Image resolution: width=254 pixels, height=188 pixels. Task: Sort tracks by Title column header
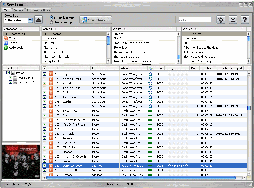[75, 68]
